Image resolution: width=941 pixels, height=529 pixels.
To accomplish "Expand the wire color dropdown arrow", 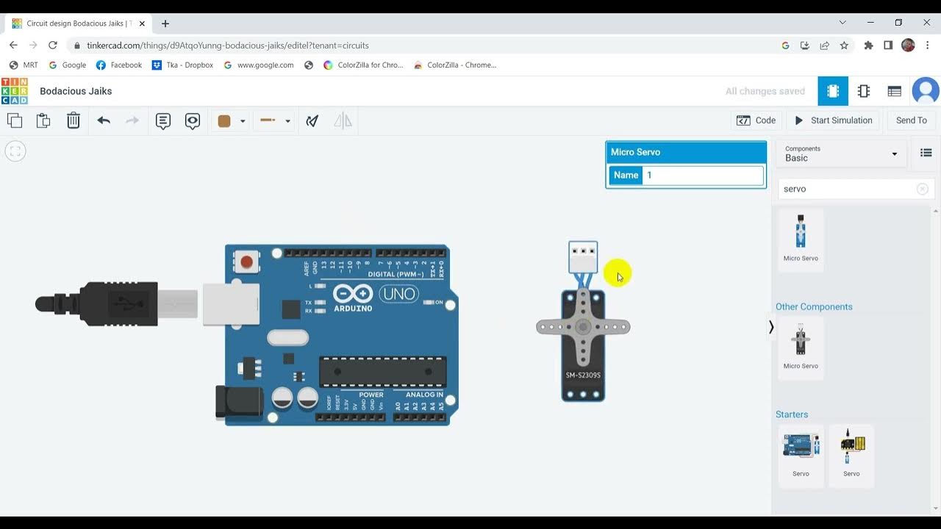I will tap(243, 121).
